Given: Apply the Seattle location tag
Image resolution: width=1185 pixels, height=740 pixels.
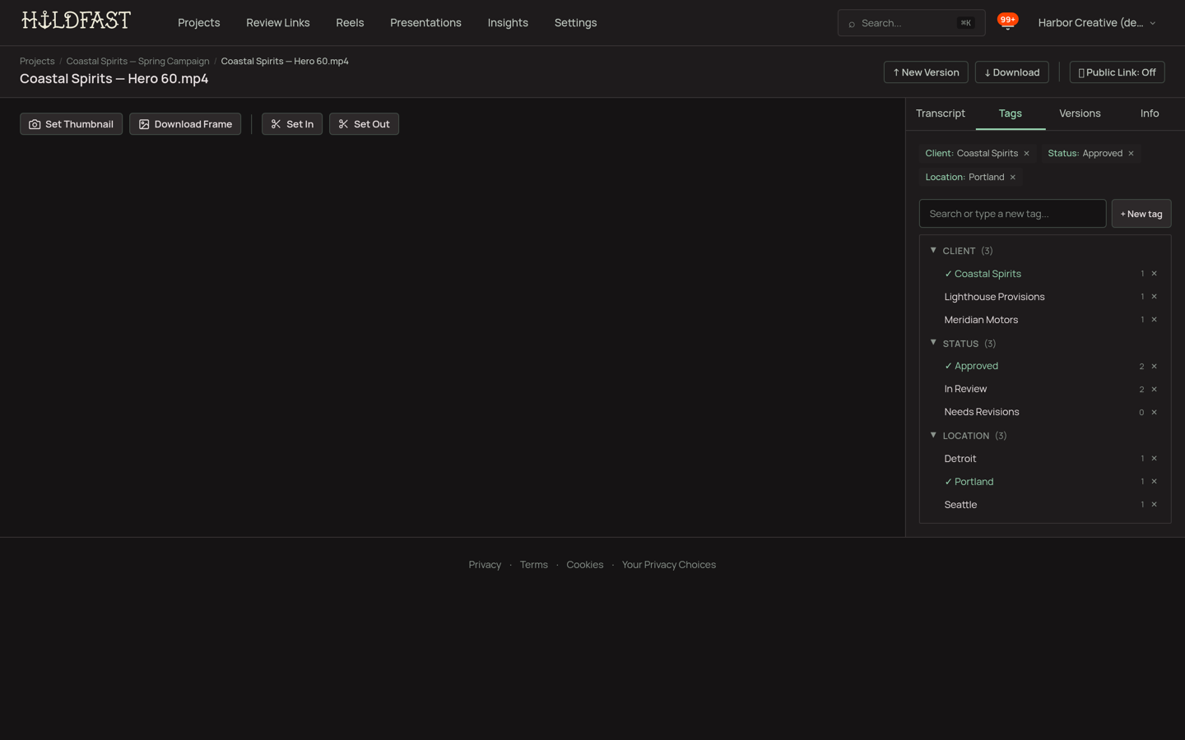Looking at the screenshot, I should (960, 505).
